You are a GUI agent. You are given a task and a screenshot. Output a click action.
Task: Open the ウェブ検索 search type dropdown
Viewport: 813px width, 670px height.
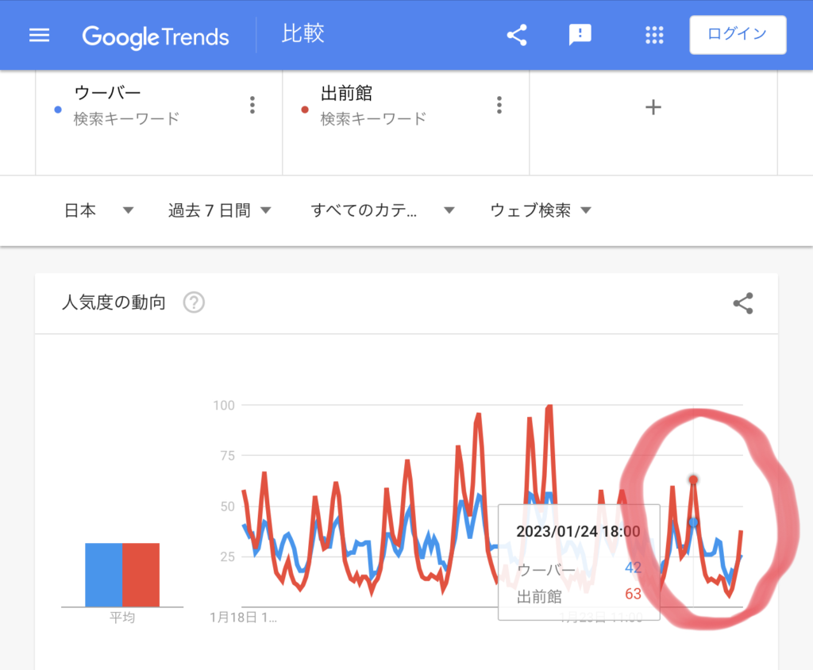click(541, 210)
